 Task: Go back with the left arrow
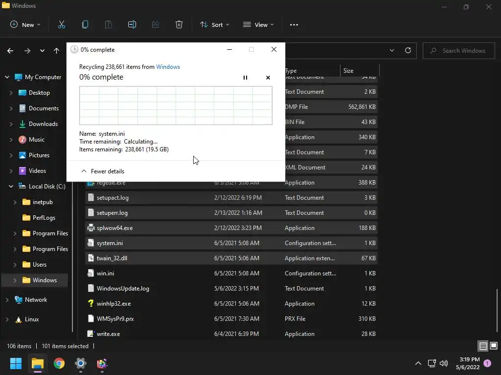10,51
